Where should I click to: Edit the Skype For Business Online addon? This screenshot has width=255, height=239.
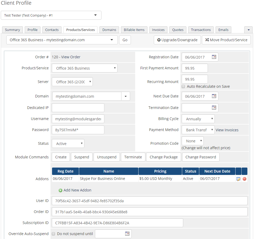[x=238, y=179]
